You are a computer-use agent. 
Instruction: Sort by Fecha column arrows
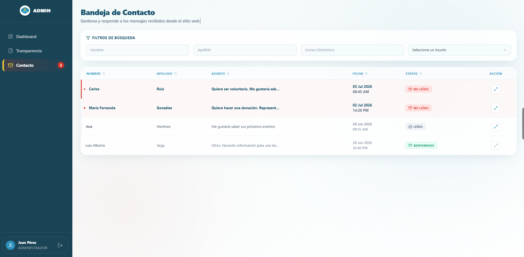point(366,74)
